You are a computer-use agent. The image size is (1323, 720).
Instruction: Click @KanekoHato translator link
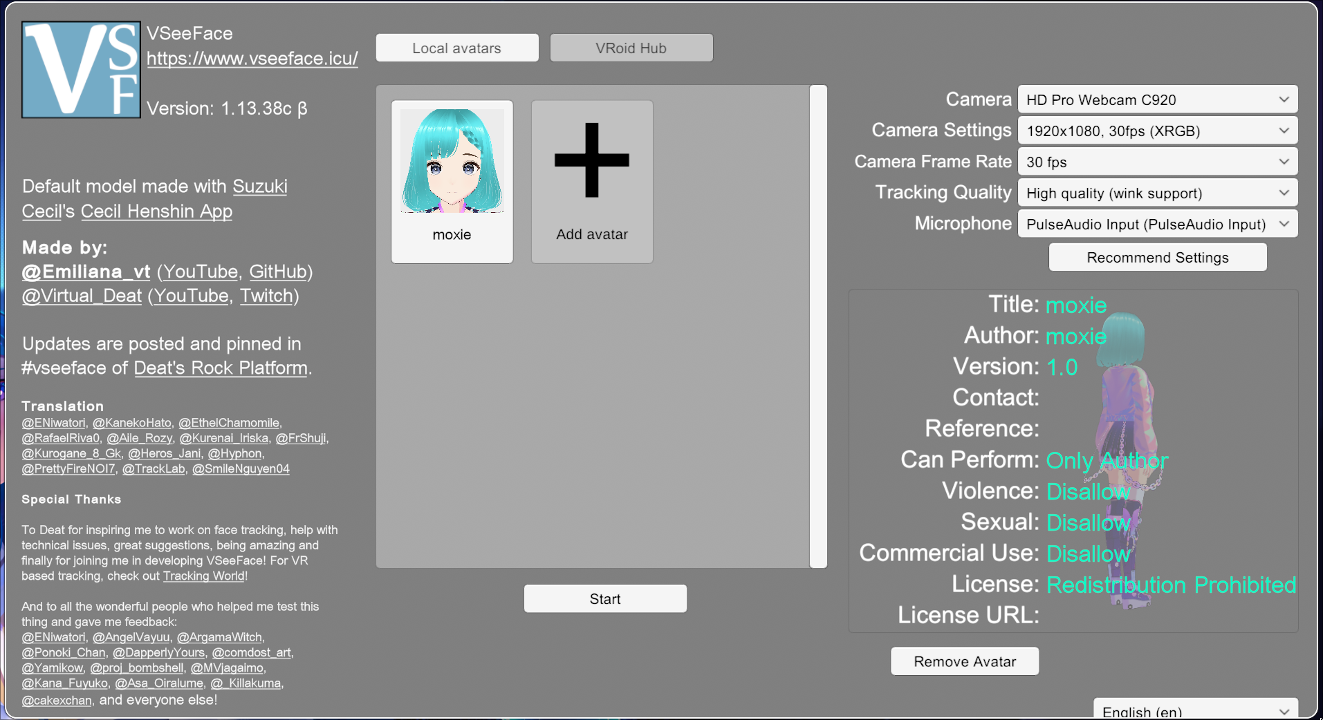[x=132, y=423]
